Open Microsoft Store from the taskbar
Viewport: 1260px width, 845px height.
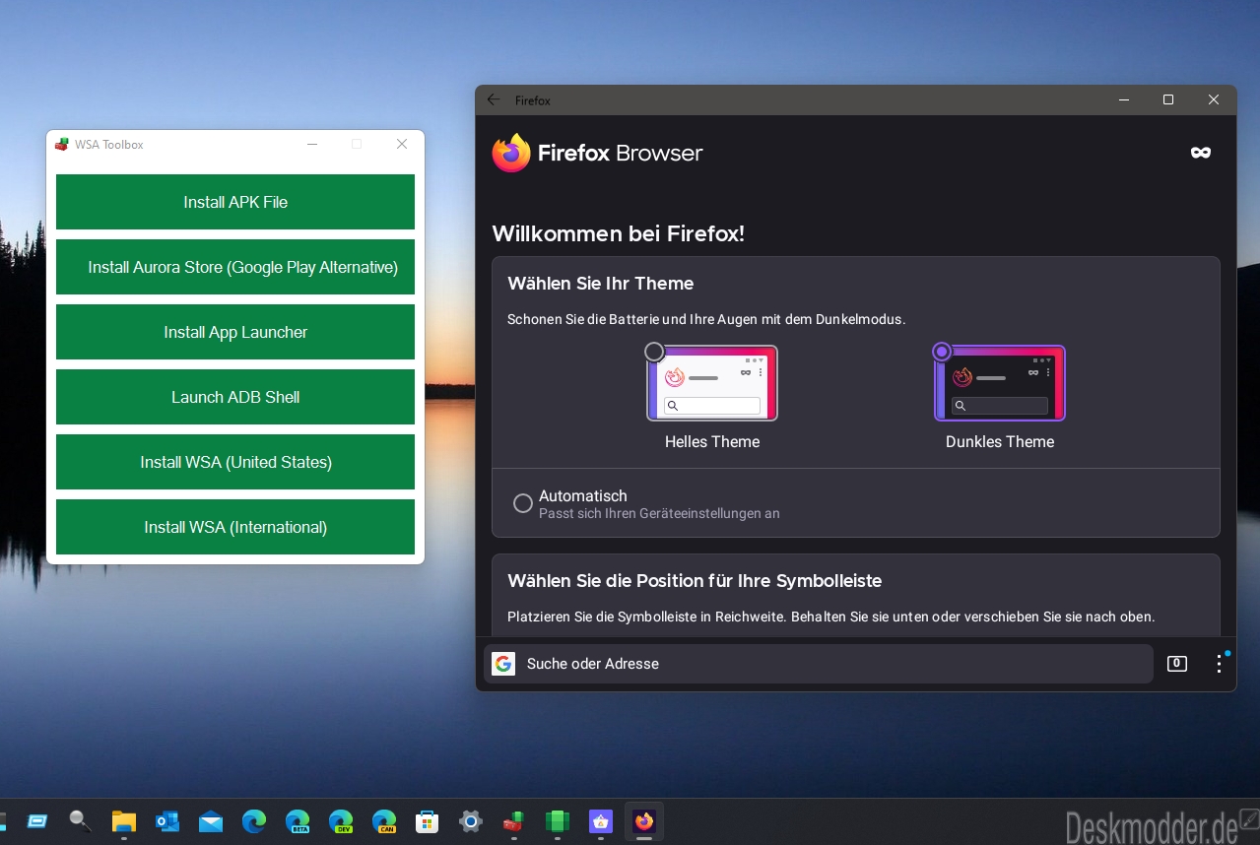tap(427, 821)
